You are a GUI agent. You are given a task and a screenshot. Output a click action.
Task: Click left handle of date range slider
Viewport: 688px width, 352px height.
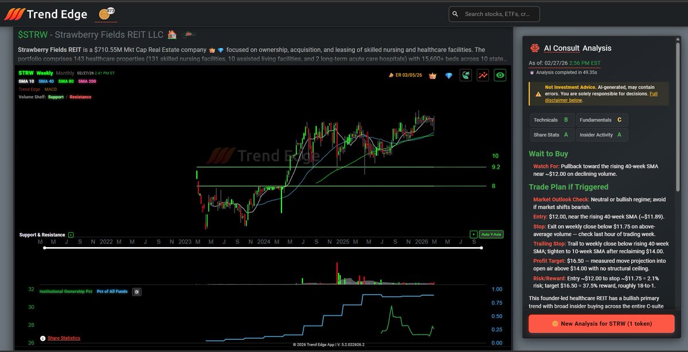point(45,248)
